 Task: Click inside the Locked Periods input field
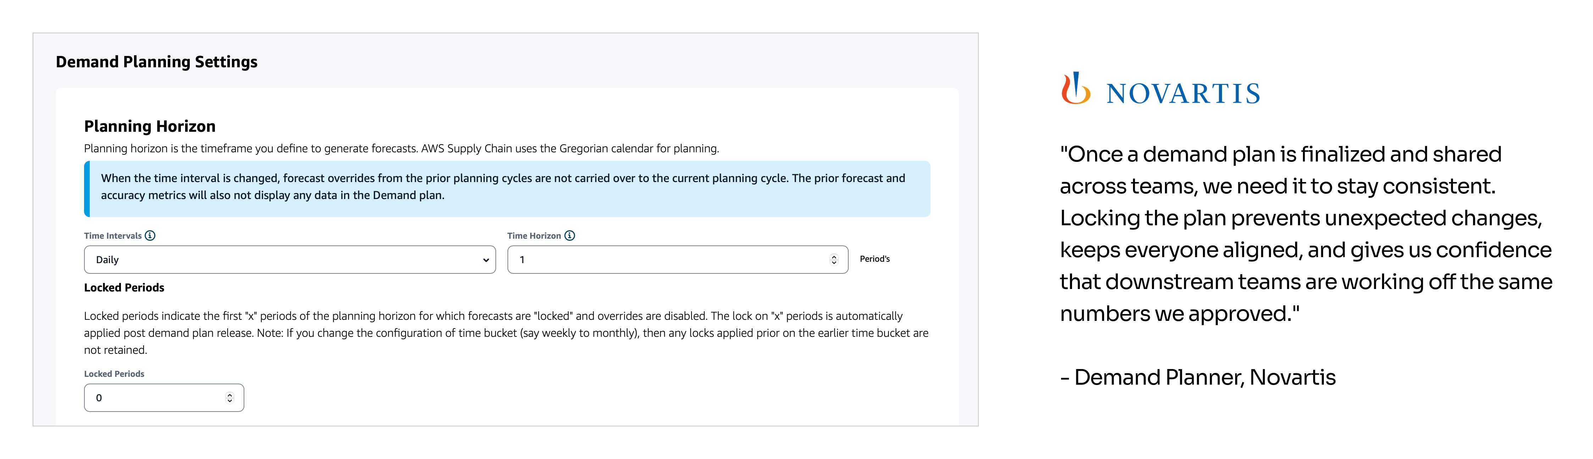(x=164, y=398)
